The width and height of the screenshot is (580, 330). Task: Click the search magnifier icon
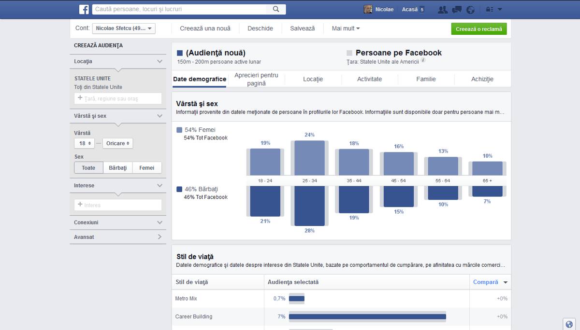276,9
